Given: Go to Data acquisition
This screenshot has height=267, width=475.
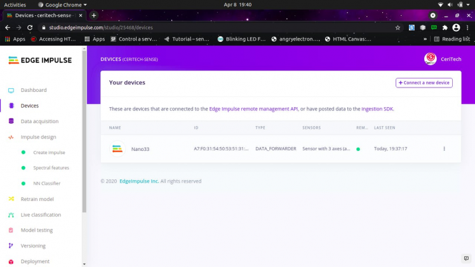Looking at the screenshot, I should click(39, 121).
